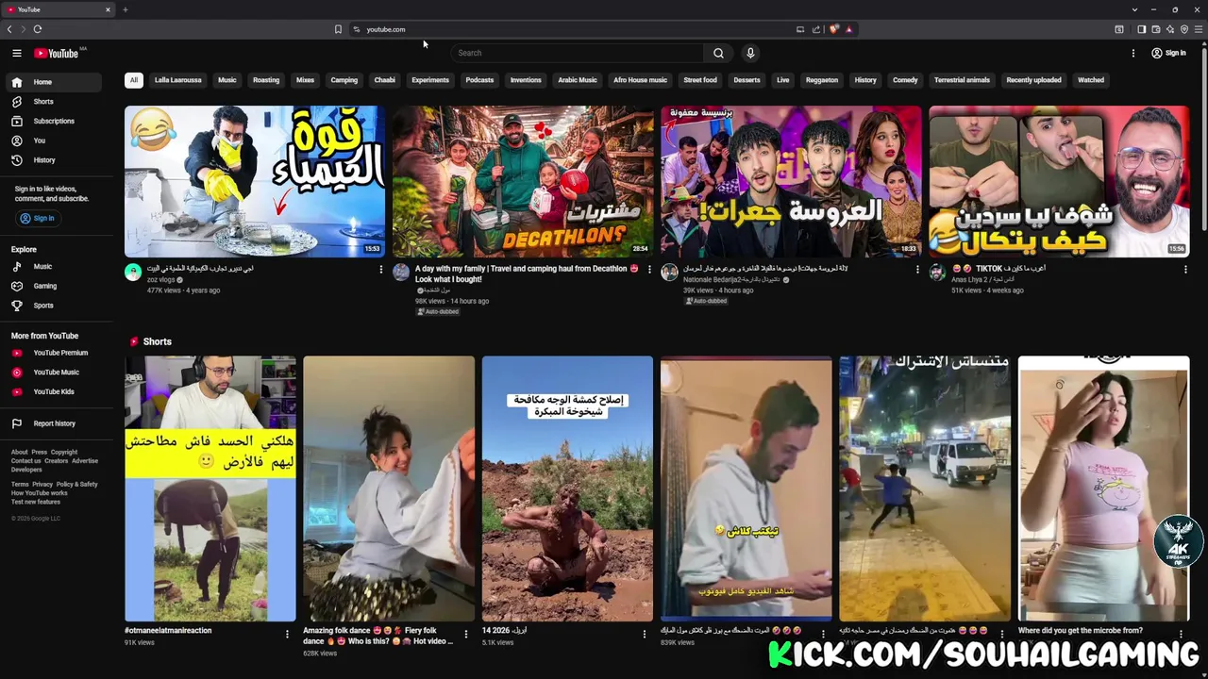The image size is (1208, 679).
Task: Open Home in the sidebar
Action: 53,82
